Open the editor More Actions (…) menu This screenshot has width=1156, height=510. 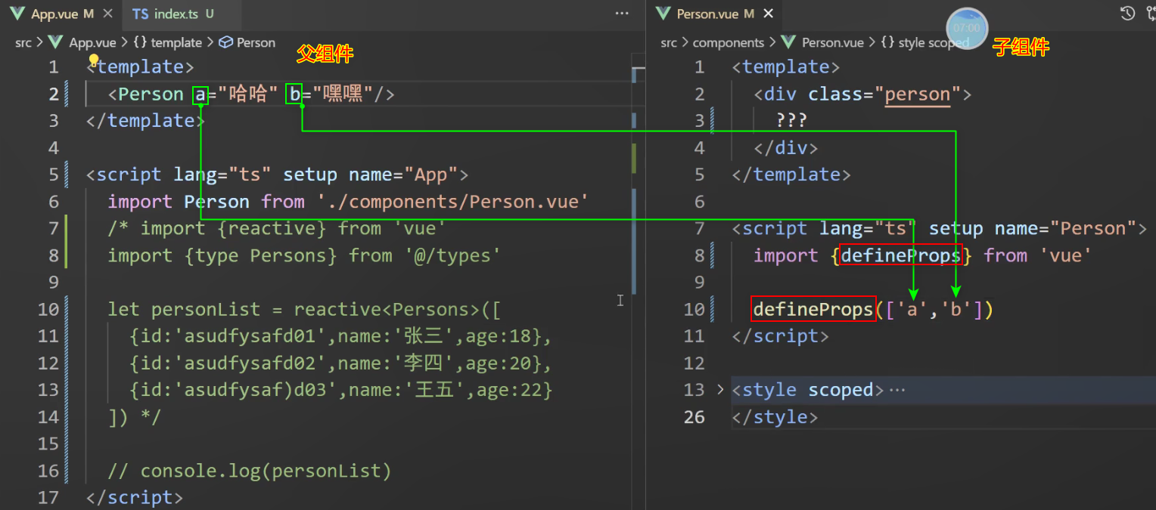click(x=622, y=13)
